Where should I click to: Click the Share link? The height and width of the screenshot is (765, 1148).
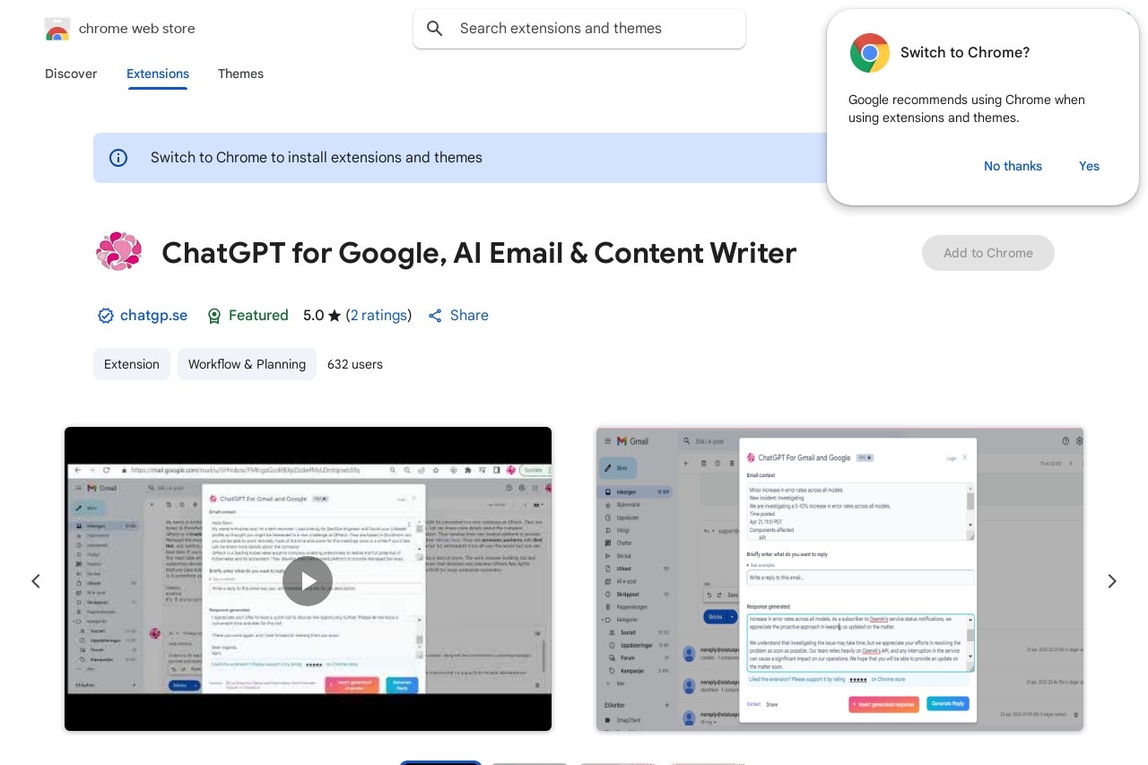(458, 316)
